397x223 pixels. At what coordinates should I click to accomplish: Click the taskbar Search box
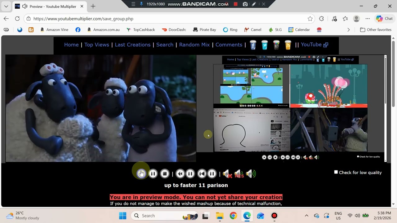pyautogui.click(x=165, y=216)
